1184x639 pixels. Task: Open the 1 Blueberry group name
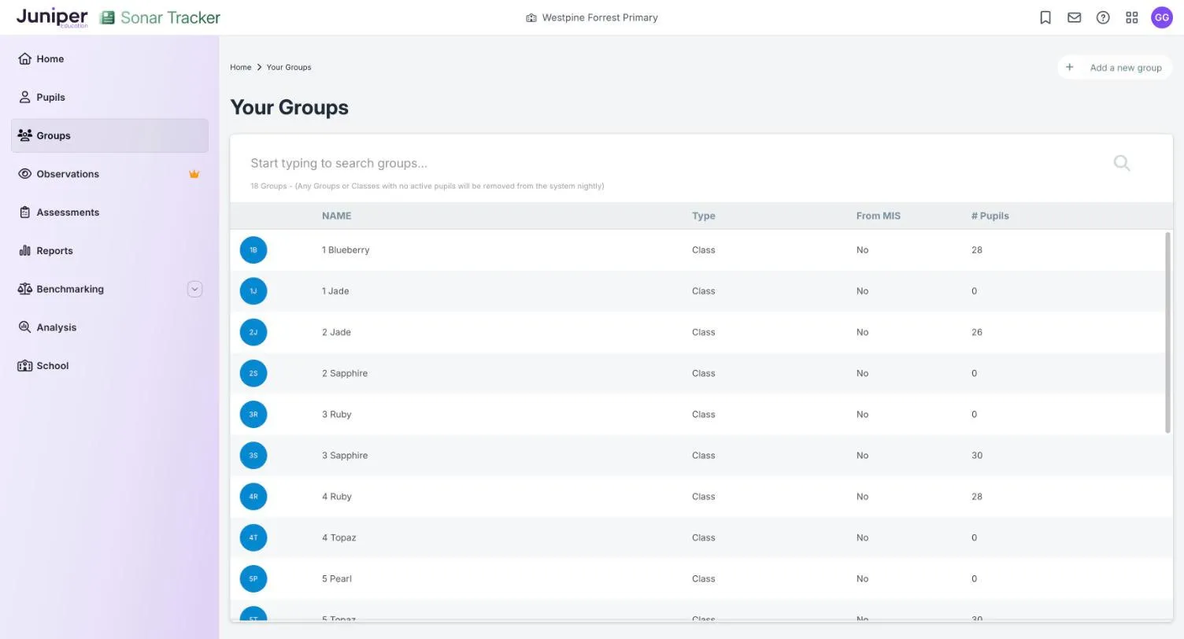[346, 250]
